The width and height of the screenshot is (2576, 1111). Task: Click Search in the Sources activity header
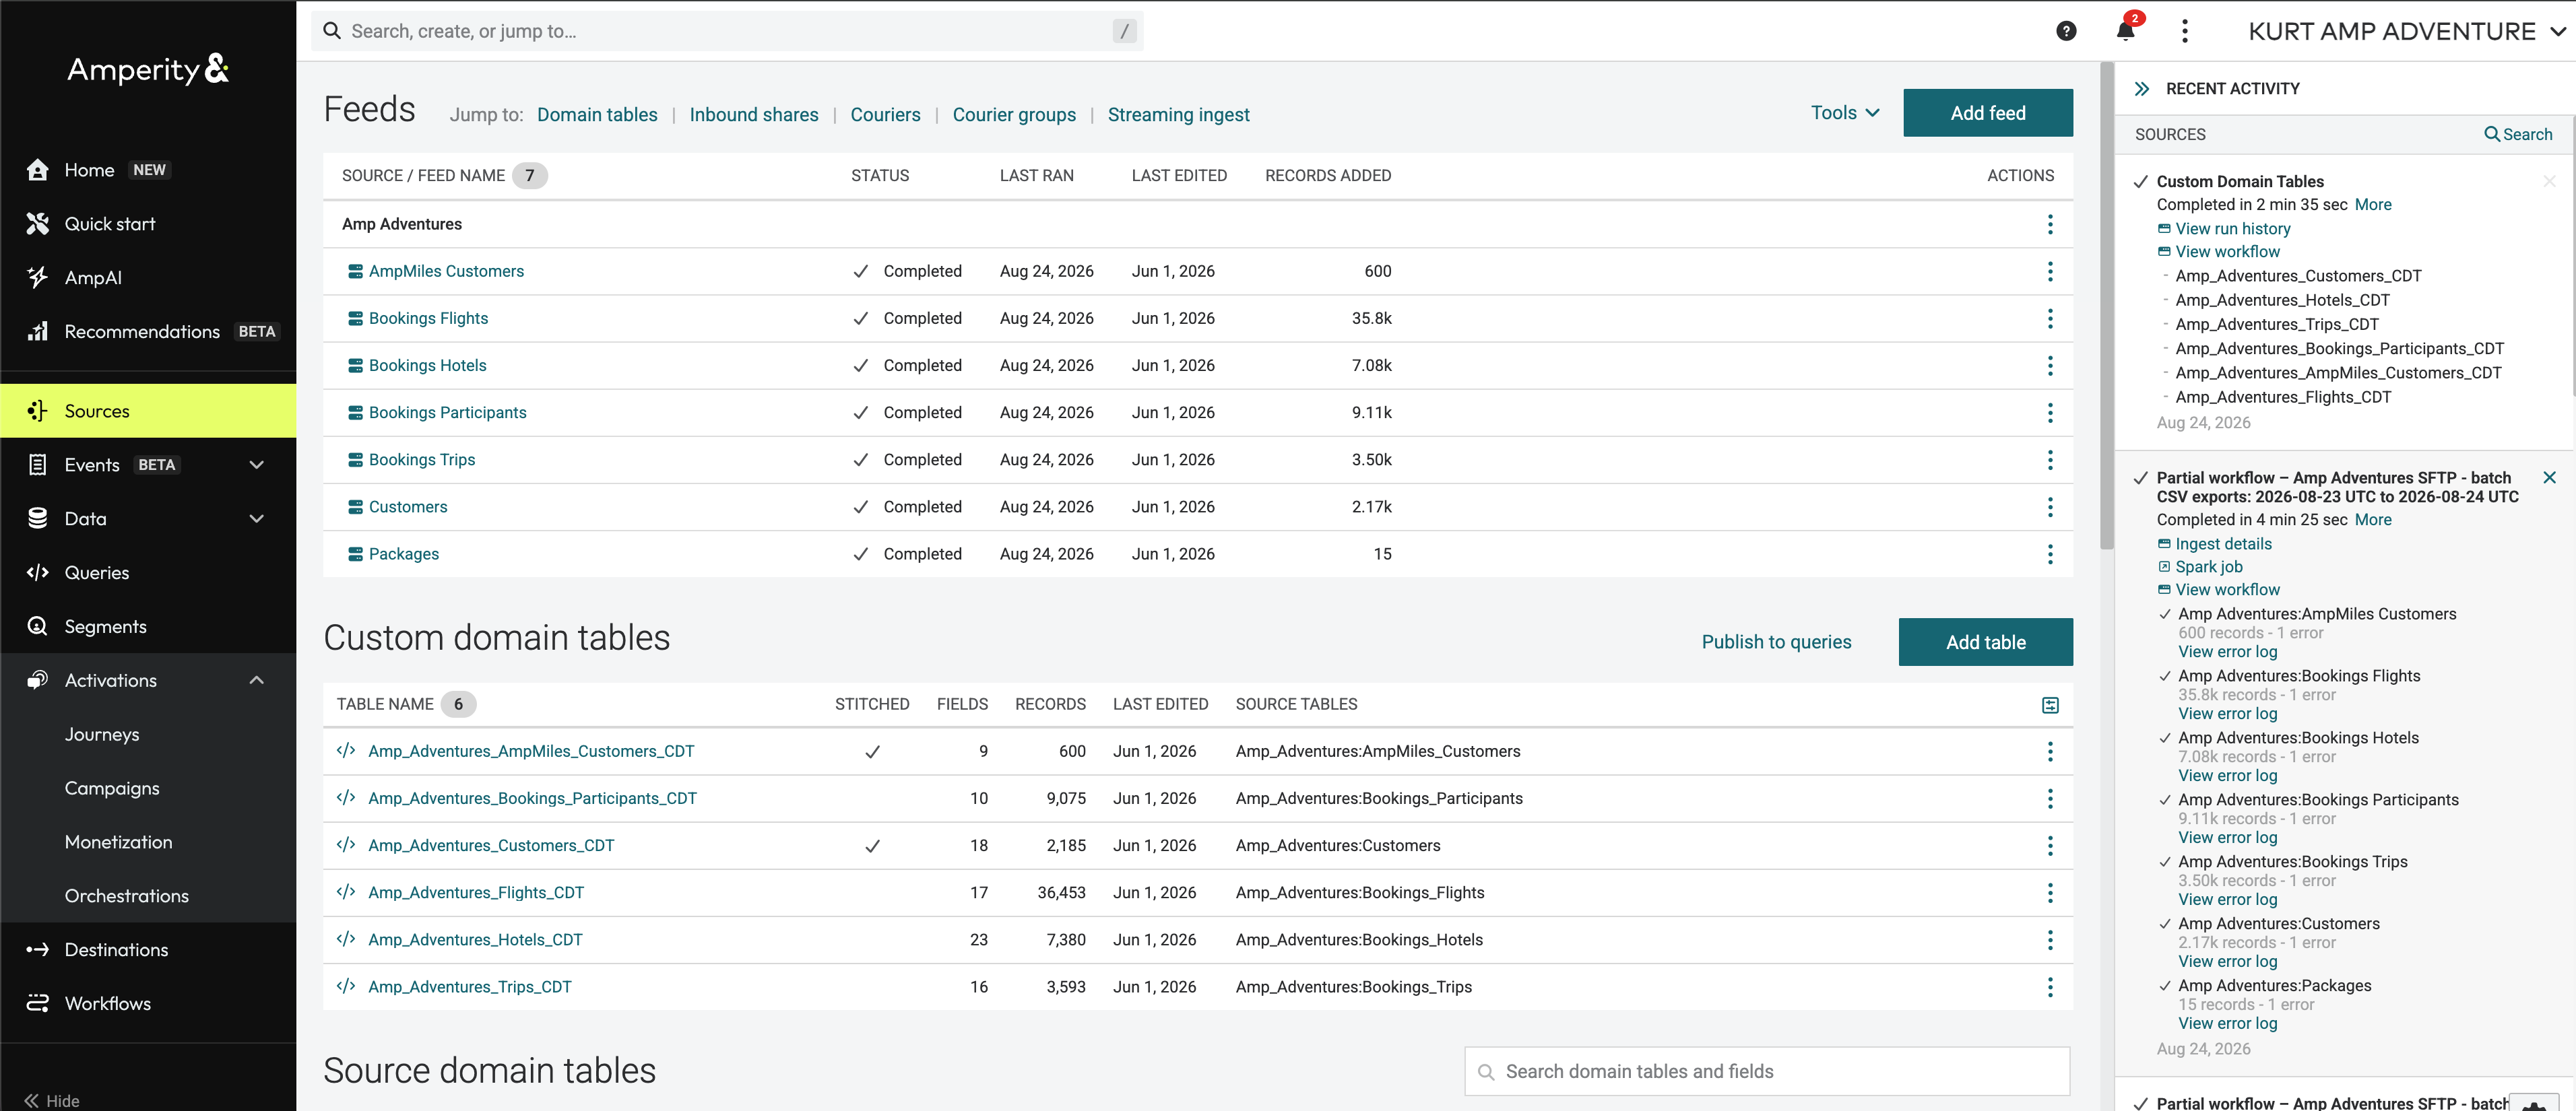coord(2518,134)
